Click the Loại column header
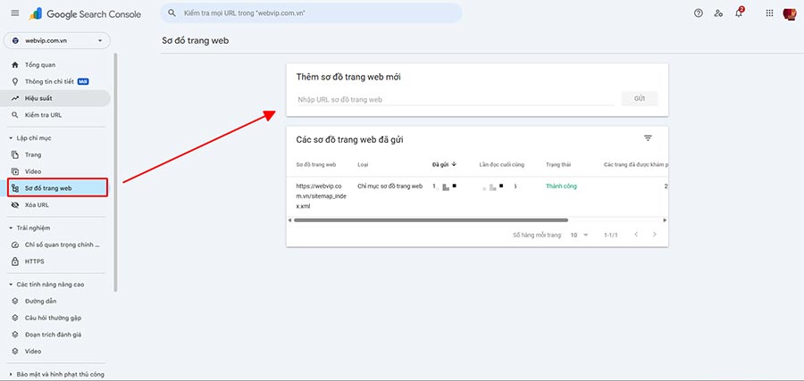 point(363,165)
